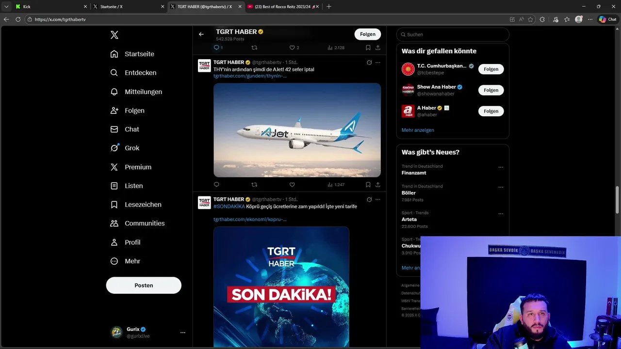
Task: Go to Folgen in sidebar
Action: click(x=127, y=111)
